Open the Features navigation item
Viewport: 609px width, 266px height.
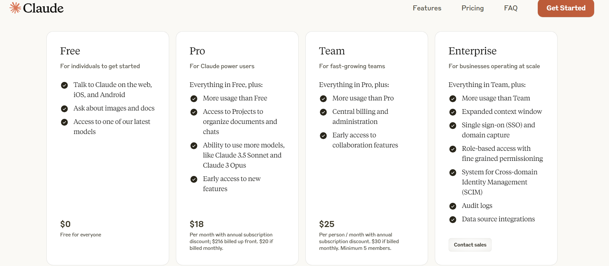[x=427, y=8]
